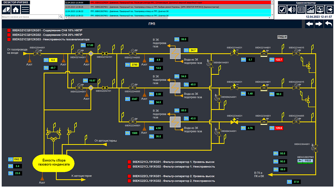
Task: Click red indicator for 00EKG21CQ012XG03 gas analyzer fault
Action: click(x=9, y=40)
